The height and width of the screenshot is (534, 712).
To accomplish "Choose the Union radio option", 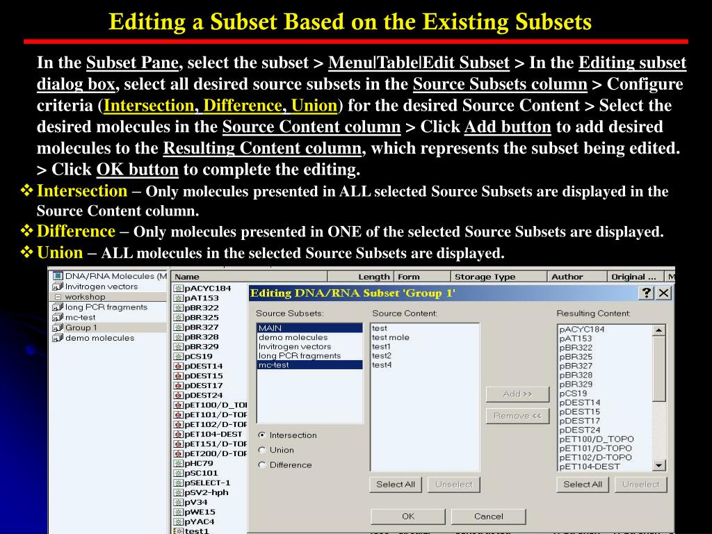I will [262, 450].
